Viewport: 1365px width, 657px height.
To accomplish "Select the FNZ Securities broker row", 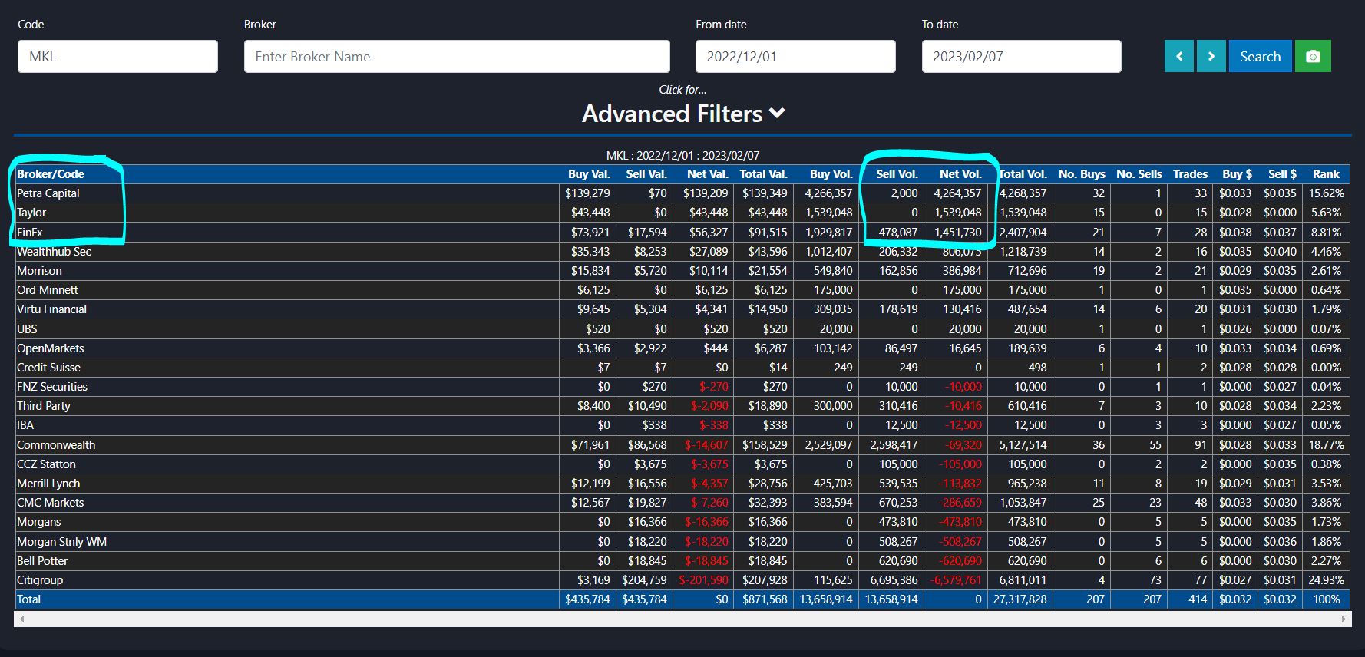I will (682, 387).
